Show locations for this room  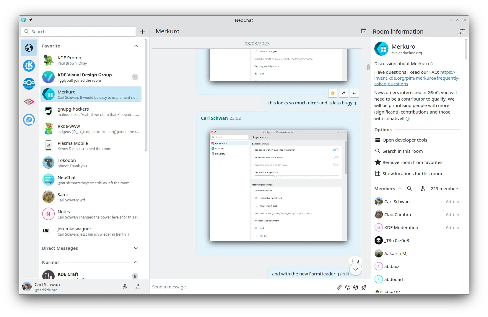[x=412, y=173]
